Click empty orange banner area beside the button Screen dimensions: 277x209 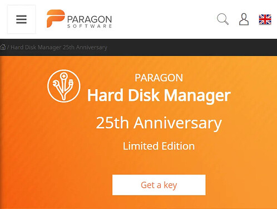tap(241, 185)
